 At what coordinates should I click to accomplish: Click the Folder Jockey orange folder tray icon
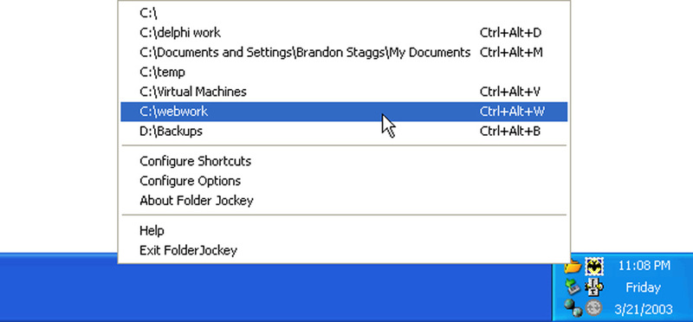(573, 267)
